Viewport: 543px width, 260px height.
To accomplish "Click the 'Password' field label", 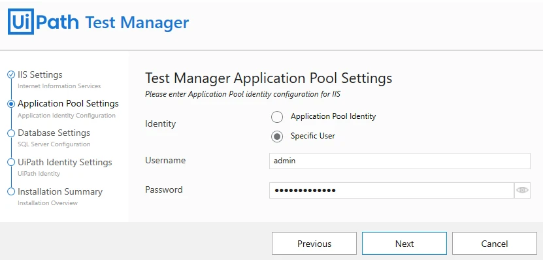I will click(164, 189).
